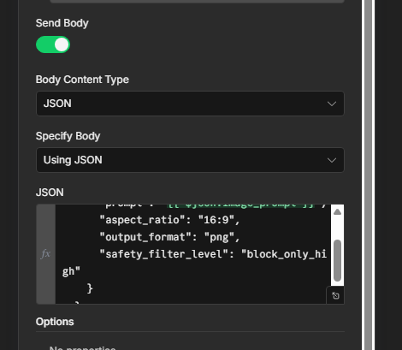Click the JSON field label
402x350 pixels.
(x=50, y=193)
